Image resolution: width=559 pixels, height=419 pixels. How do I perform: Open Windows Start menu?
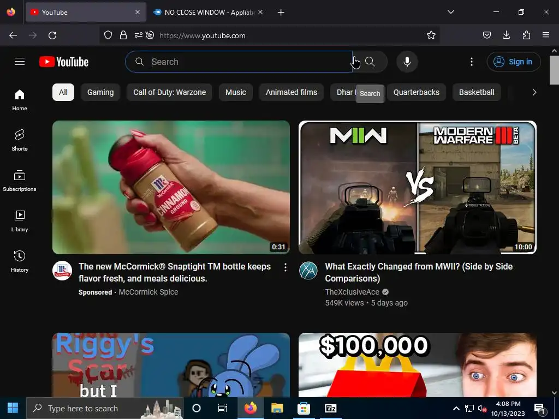click(x=13, y=408)
